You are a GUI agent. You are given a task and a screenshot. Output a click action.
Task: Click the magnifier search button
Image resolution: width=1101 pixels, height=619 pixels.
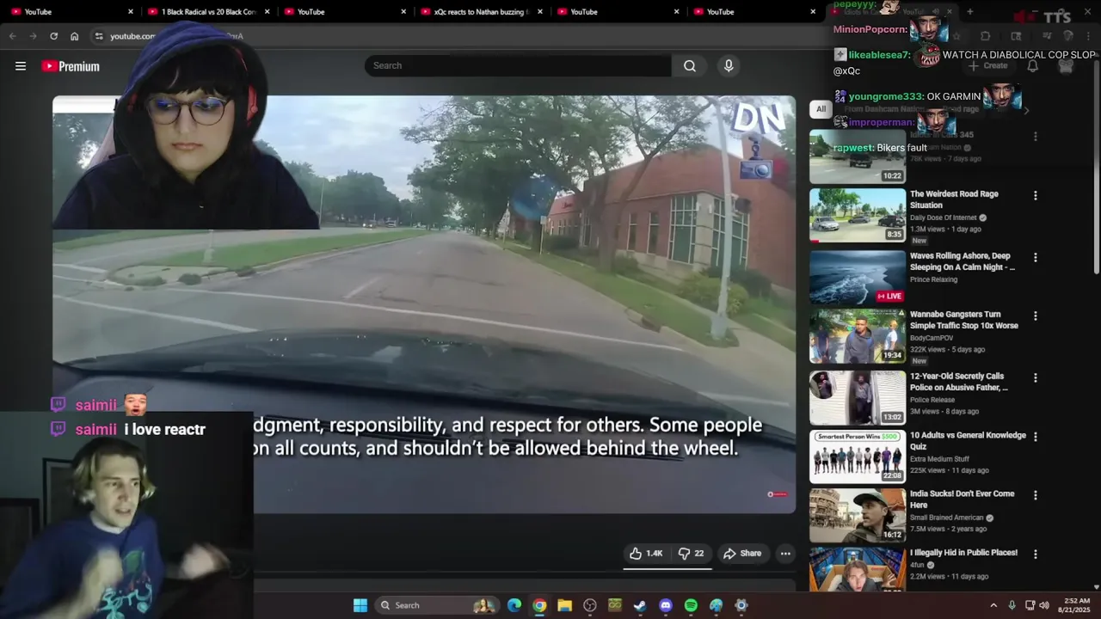click(x=690, y=66)
